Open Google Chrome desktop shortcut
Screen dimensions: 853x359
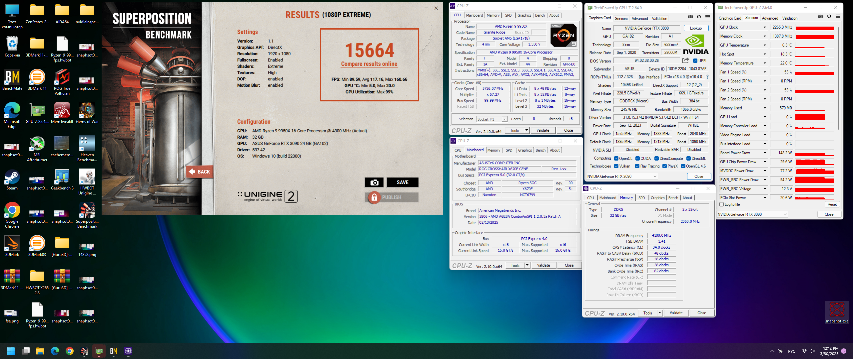tap(12, 215)
